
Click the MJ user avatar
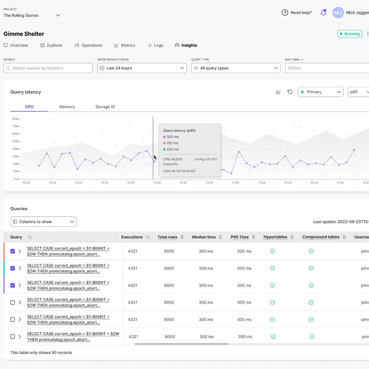(338, 13)
